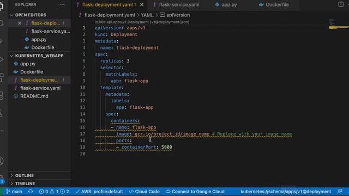Screen dimensions: 349x196
Task: Click the Docker whale icon beside project Dockerfile
Action: click(x=16, y=72)
